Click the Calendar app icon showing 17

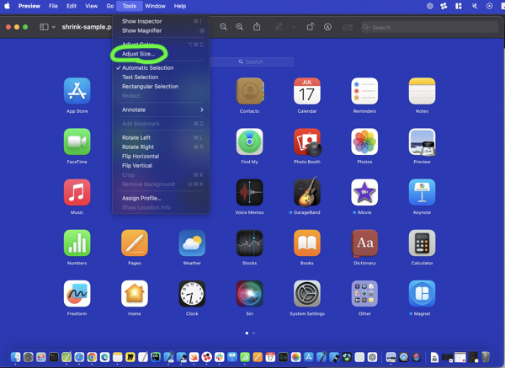pos(307,91)
